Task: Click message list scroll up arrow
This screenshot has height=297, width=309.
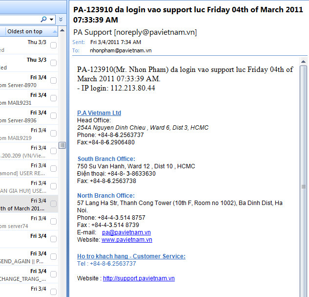Action: [x=62, y=30]
